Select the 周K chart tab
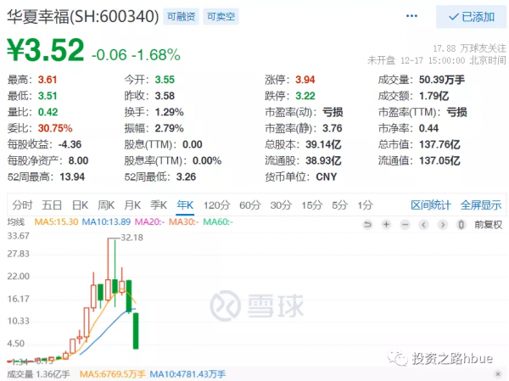509x381 pixels. tap(106, 205)
